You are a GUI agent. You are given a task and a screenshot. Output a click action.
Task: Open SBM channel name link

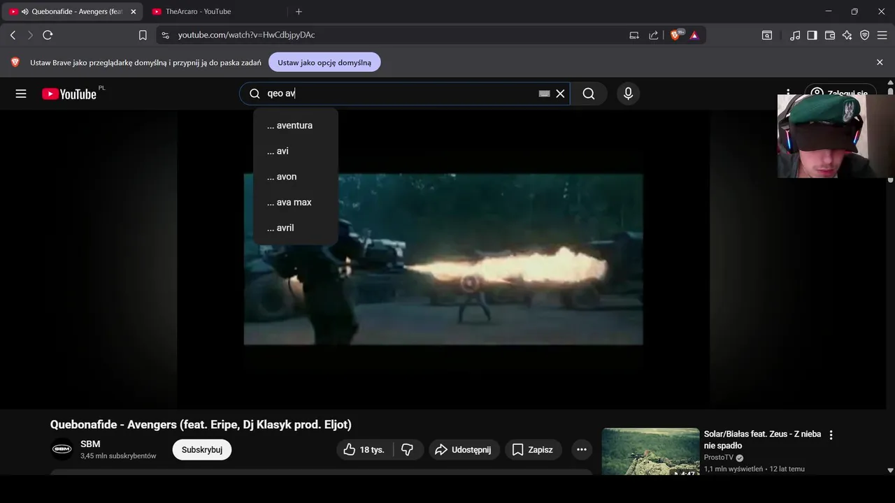[x=90, y=444]
